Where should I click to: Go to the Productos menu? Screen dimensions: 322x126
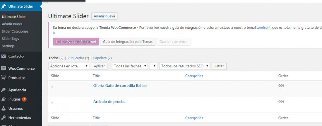click(x=17, y=78)
